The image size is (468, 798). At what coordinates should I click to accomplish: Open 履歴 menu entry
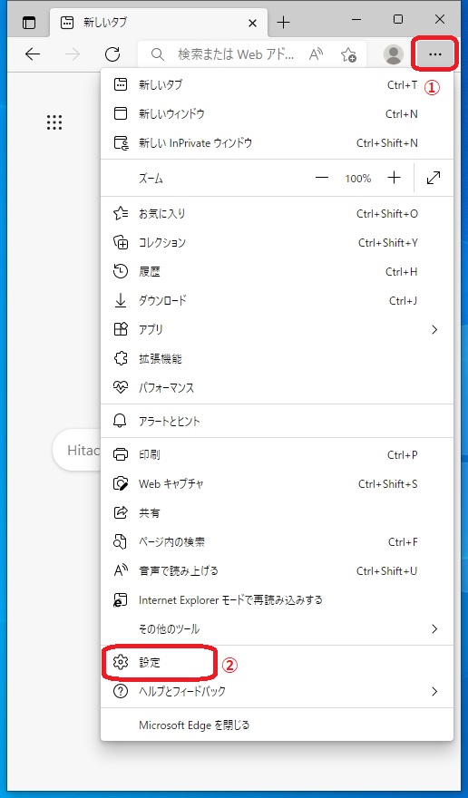[x=277, y=272]
